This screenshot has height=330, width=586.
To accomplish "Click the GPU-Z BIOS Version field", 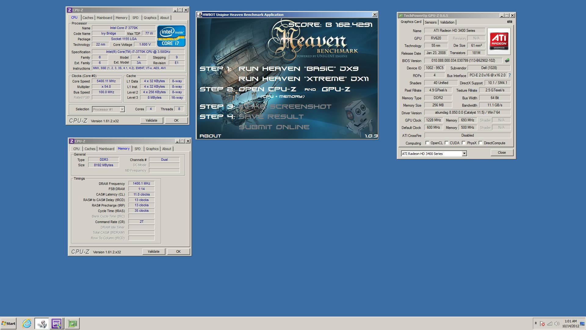I will pos(463,61).
